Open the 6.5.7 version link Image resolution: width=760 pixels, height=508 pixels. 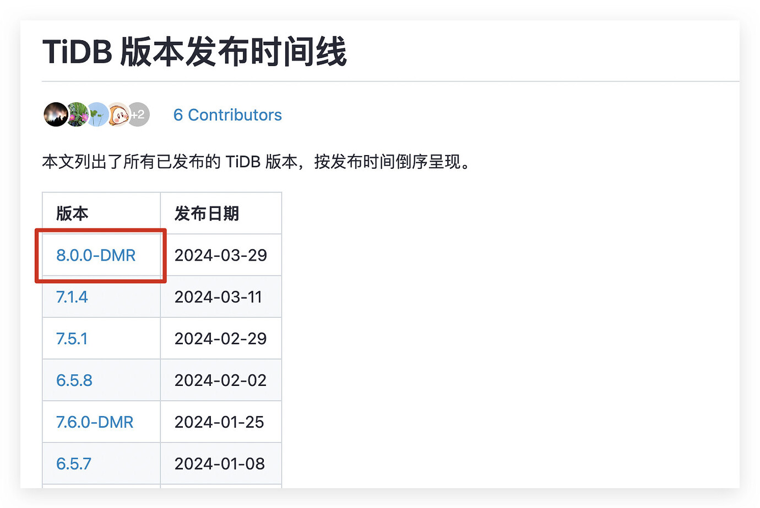[x=74, y=463]
